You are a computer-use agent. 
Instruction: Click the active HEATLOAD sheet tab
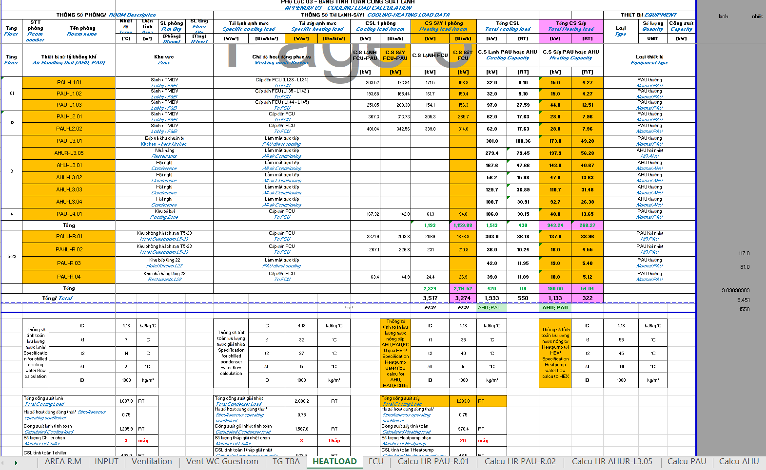[x=334, y=462]
